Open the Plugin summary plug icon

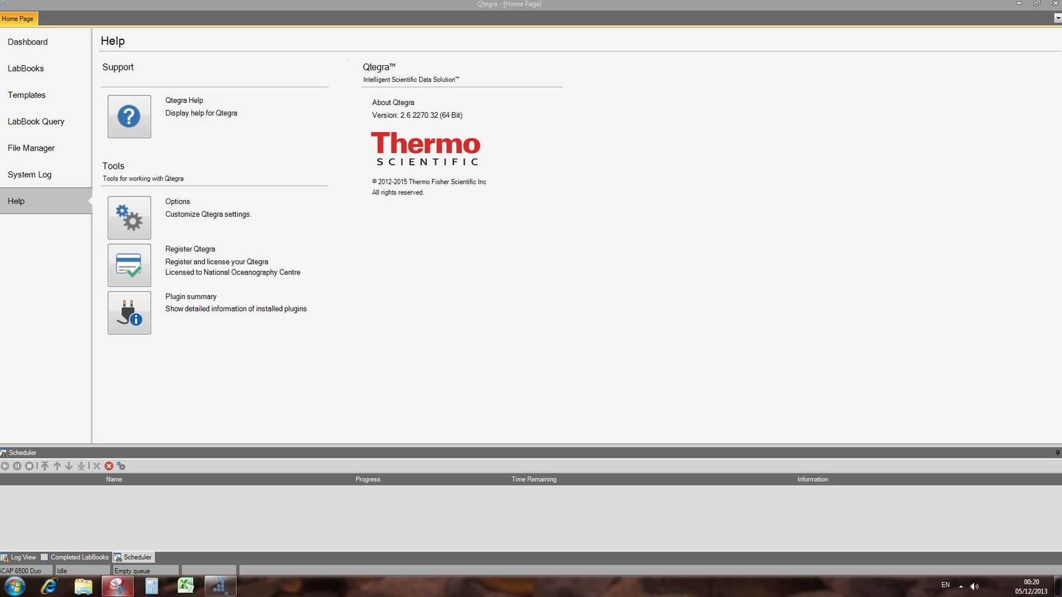pos(129,313)
